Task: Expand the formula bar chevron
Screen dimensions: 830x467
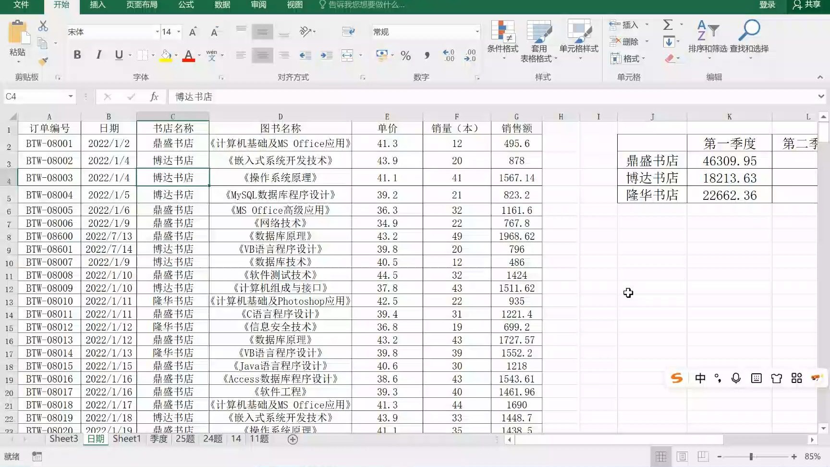Action: tap(821, 97)
